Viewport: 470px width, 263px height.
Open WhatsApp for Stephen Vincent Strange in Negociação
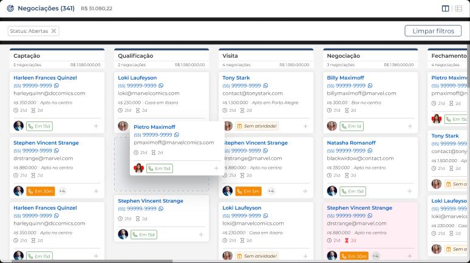[370, 216]
